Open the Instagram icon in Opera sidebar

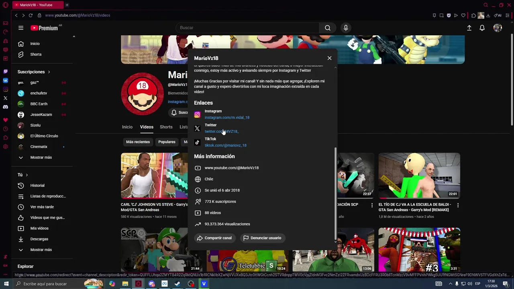coord(5,89)
